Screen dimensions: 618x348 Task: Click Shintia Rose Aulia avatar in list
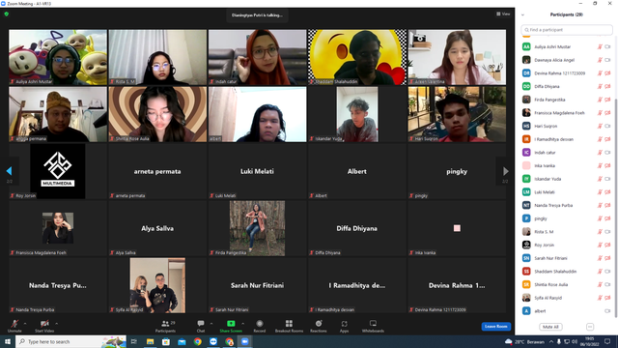pos(526,284)
